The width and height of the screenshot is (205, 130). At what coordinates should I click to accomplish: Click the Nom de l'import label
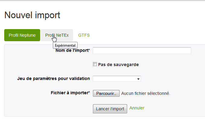point(72,50)
